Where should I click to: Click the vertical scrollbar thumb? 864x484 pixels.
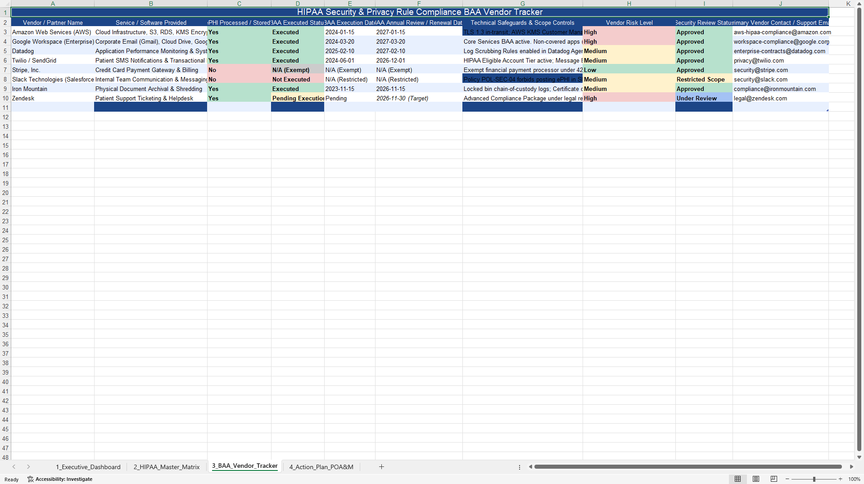click(859, 230)
